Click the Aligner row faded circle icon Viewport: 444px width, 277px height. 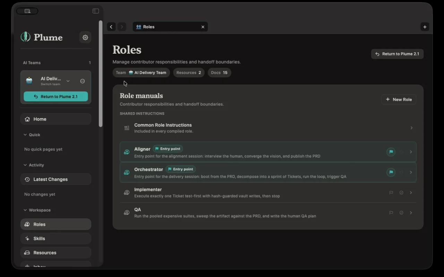click(401, 152)
